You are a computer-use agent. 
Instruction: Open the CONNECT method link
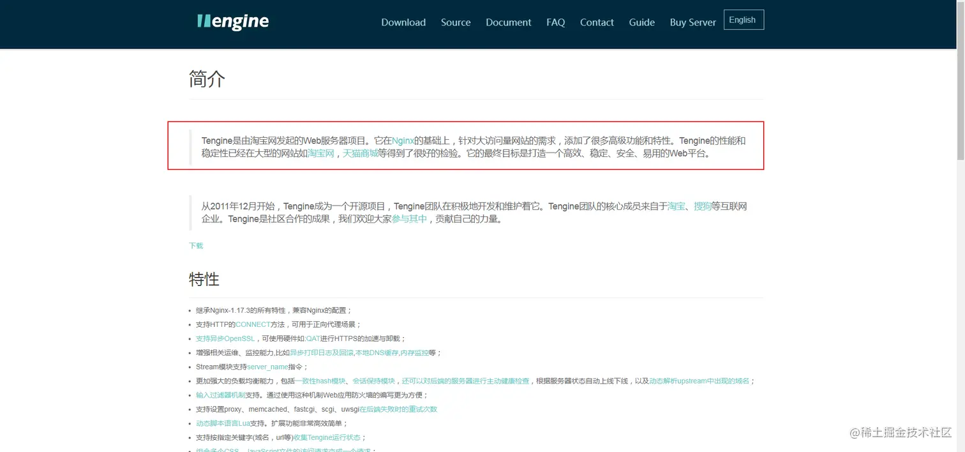(x=253, y=324)
